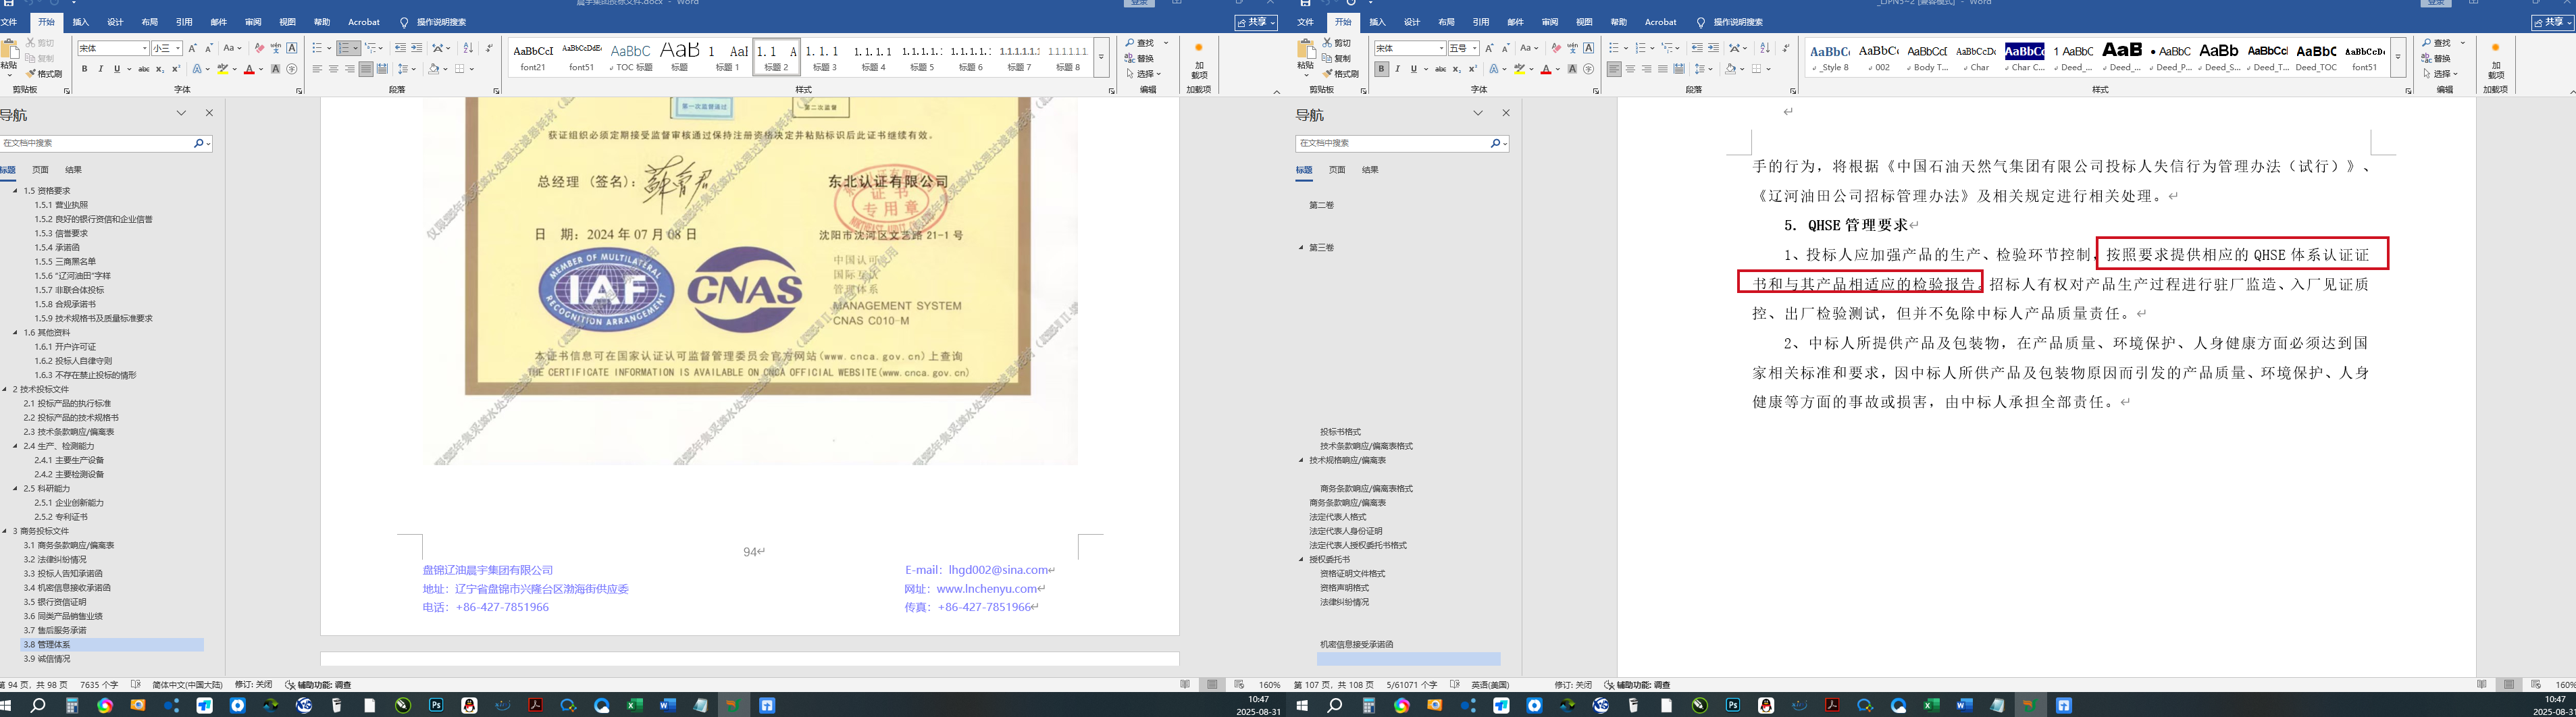
Task: Open the Select dropdown in the right Word window
Action: point(2441,74)
